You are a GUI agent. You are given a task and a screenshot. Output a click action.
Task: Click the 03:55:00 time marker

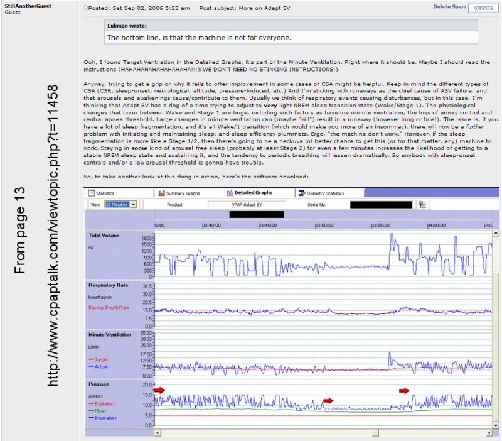click(380, 226)
